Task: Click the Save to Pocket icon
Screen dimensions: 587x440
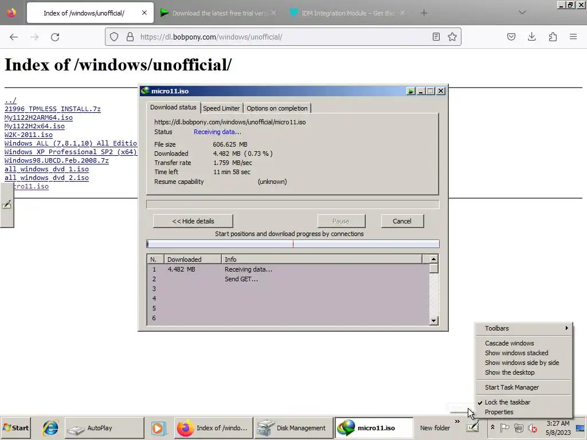Action: coord(511,37)
